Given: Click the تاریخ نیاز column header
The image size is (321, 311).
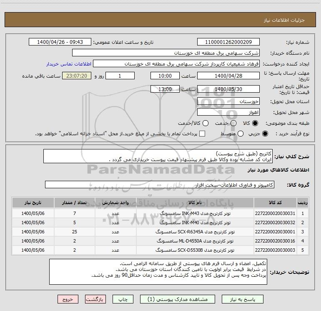Looking at the screenshot, I should pyautogui.click(x=33, y=202).
